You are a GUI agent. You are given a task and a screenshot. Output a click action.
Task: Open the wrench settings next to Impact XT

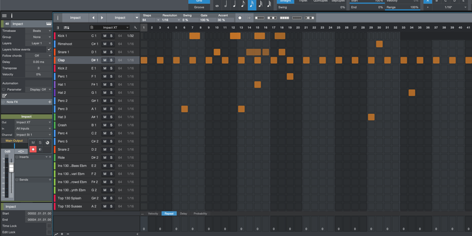[x=136, y=28]
